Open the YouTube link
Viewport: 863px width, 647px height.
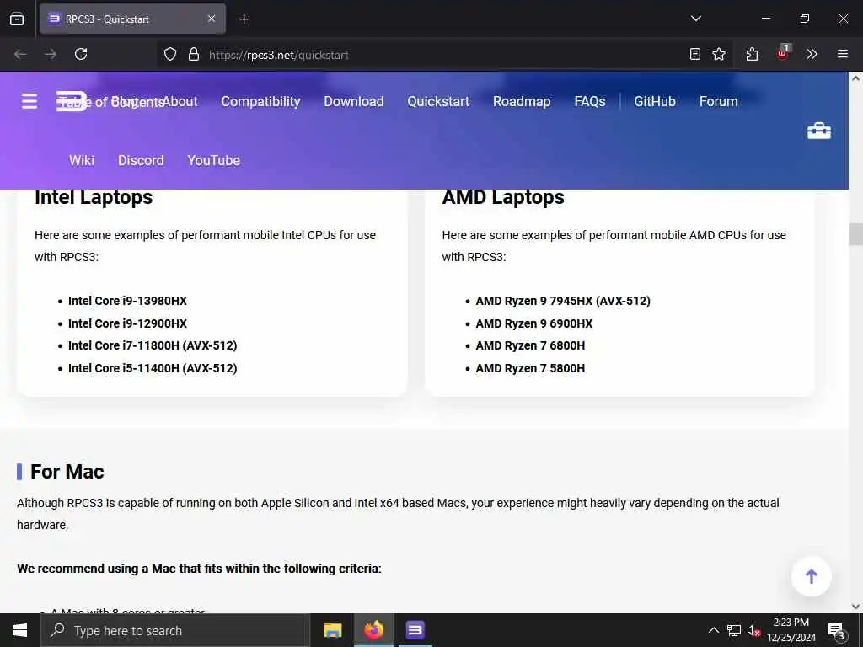click(213, 160)
